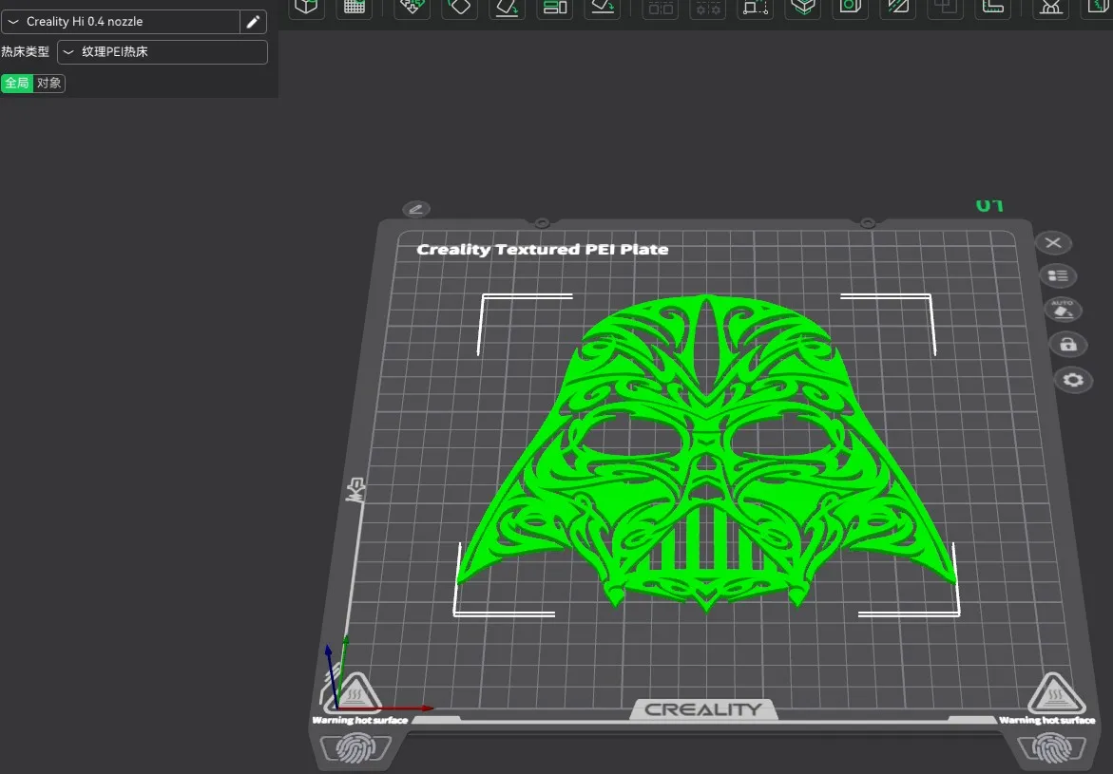Viewport: 1113px width, 774px height.
Task: Click the cube-with-circle icon in the toolbar
Action: (851, 8)
